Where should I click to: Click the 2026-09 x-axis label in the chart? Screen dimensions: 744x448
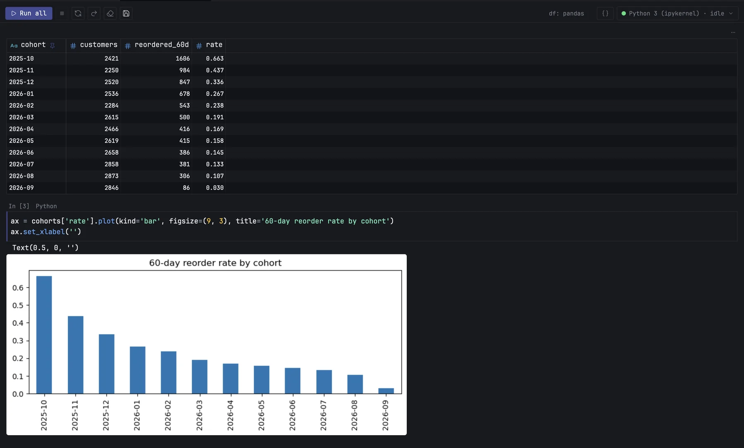click(385, 415)
